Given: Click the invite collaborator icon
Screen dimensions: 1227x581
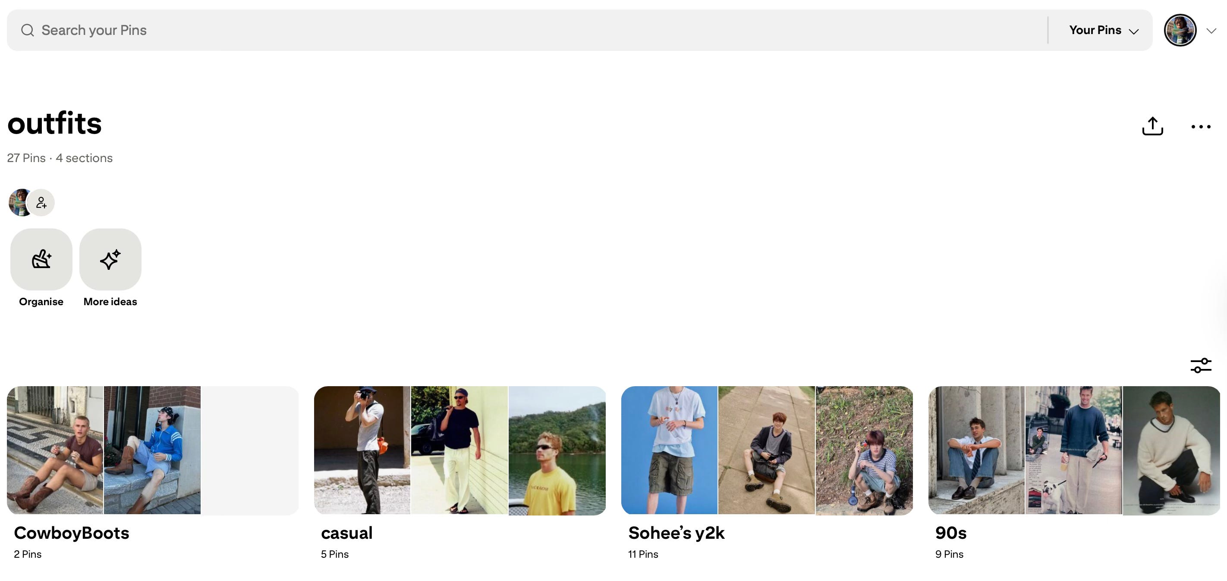Looking at the screenshot, I should click(x=41, y=203).
